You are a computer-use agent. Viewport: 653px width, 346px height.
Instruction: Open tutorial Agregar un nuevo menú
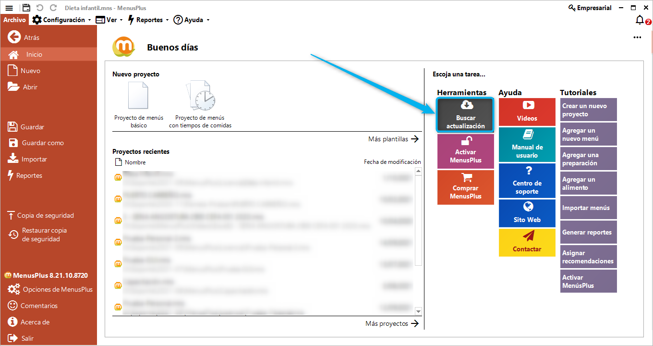(x=588, y=135)
